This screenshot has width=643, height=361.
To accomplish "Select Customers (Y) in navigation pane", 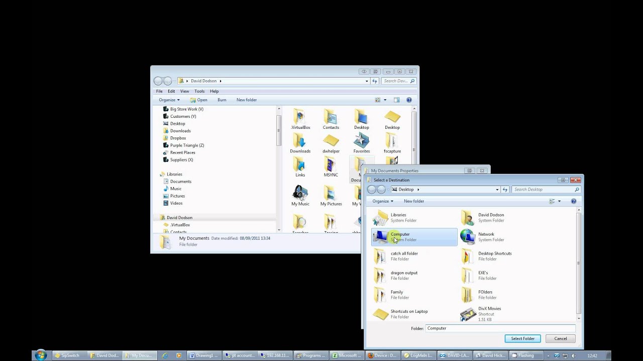I will [183, 116].
